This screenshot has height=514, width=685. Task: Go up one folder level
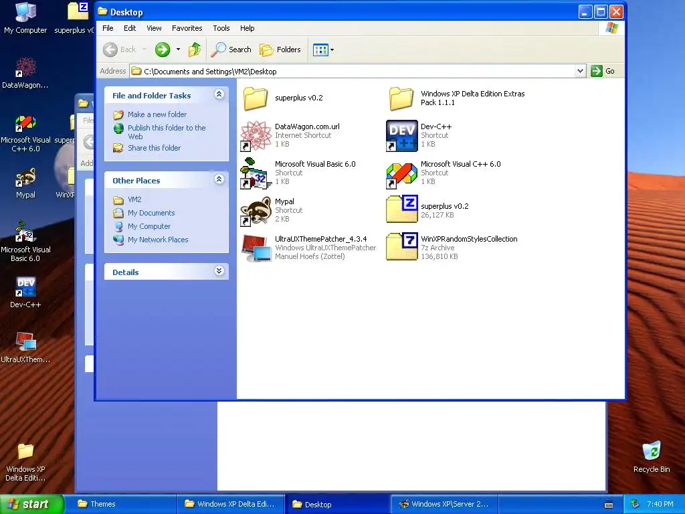click(195, 50)
